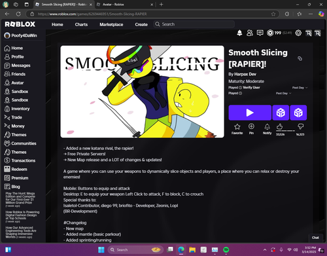The height and width of the screenshot is (256, 327).
Task: Click the info icon next to Verify User
Action: [240, 88]
